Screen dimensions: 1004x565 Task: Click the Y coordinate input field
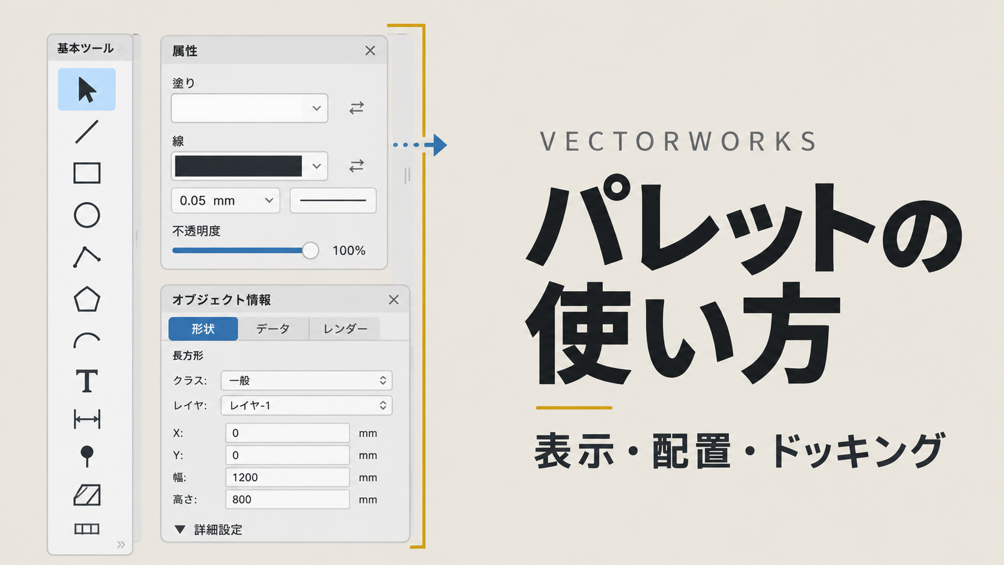click(287, 455)
